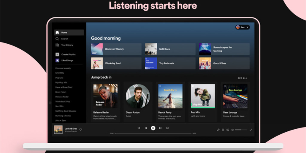306x153 pixels.
Task: Click the Locked Eyes album cover
Action: click(x=58, y=130)
